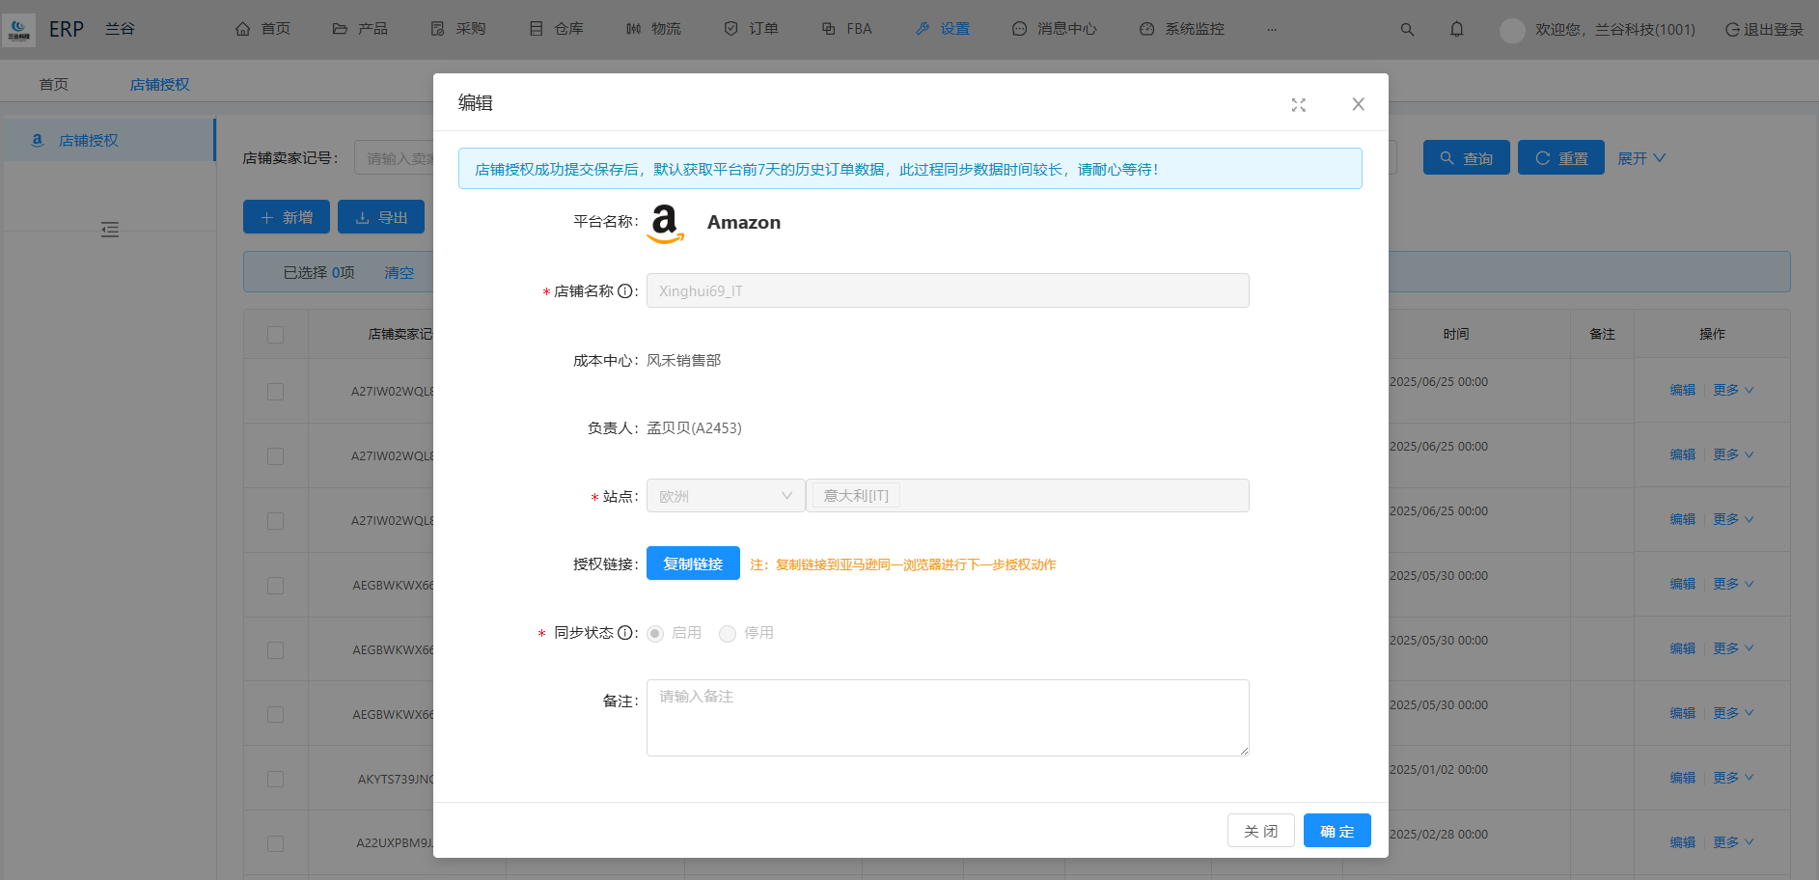Open the notification bell icon
This screenshot has height=880, width=1819.
1456,30
